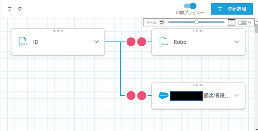Click the Salesforce cloud icon
The height and width of the screenshot is (131, 258).
coord(164,95)
